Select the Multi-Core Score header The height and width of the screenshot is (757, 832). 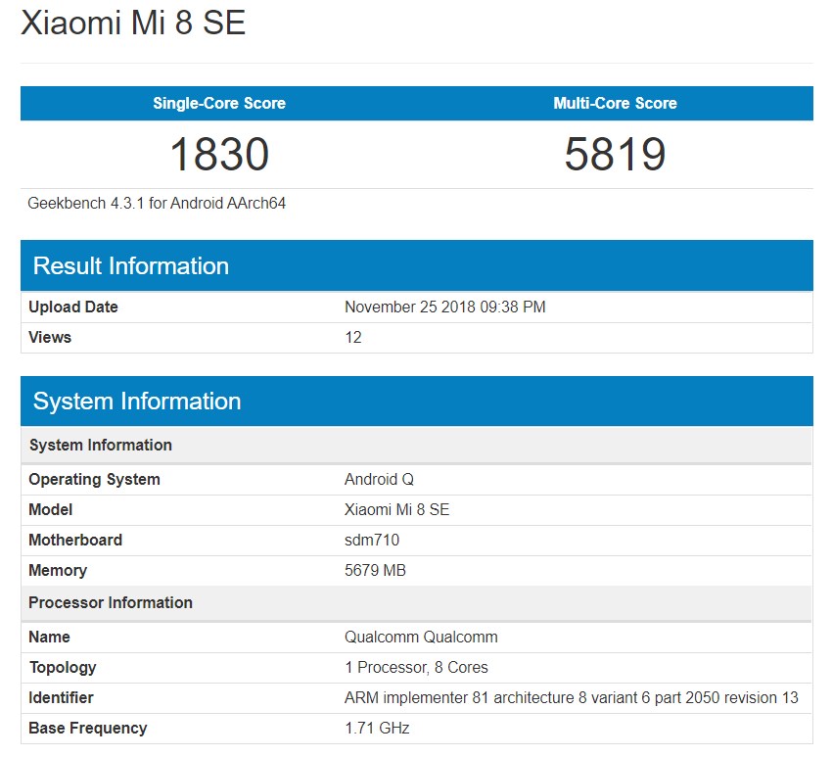[x=615, y=103]
